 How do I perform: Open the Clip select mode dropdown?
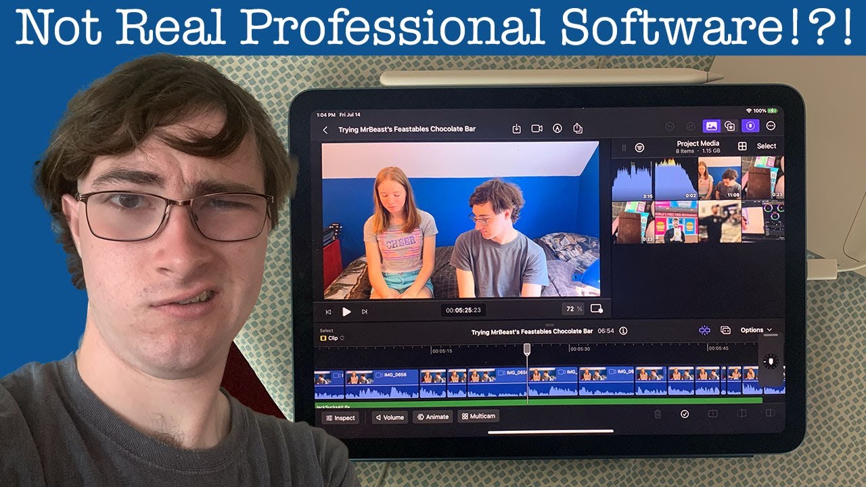click(x=332, y=338)
